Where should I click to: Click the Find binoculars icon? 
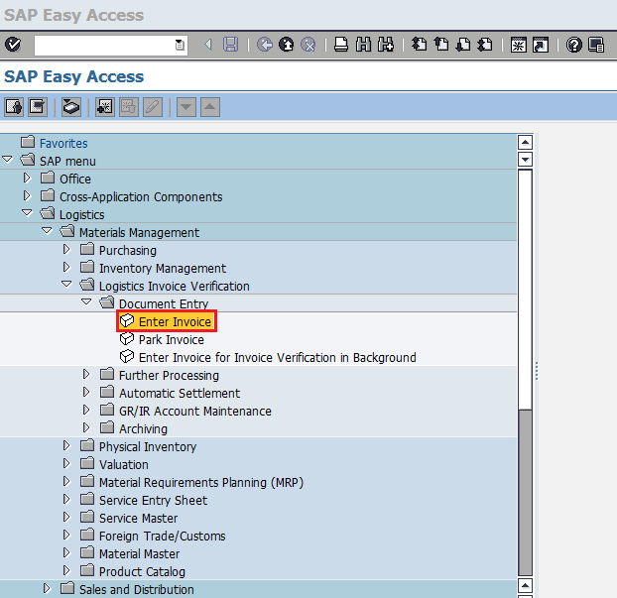(363, 45)
